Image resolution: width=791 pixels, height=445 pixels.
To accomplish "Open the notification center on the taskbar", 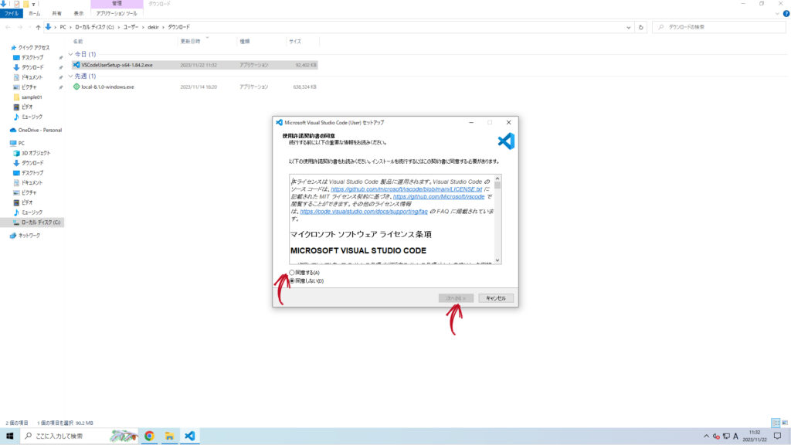I will (777, 437).
